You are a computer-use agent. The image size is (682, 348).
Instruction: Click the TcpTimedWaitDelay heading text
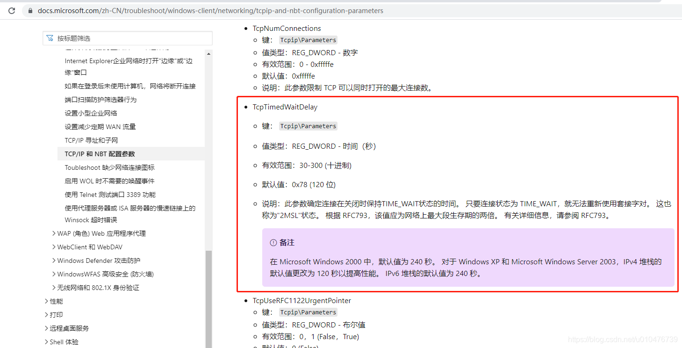(x=285, y=107)
